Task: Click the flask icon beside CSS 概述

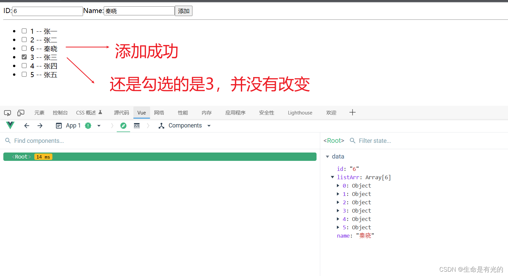Action: coord(100,112)
